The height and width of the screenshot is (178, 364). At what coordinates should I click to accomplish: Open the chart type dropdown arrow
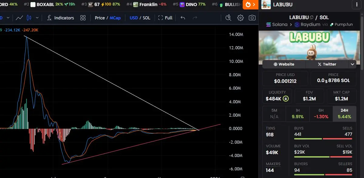pyautogui.click(x=37, y=18)
